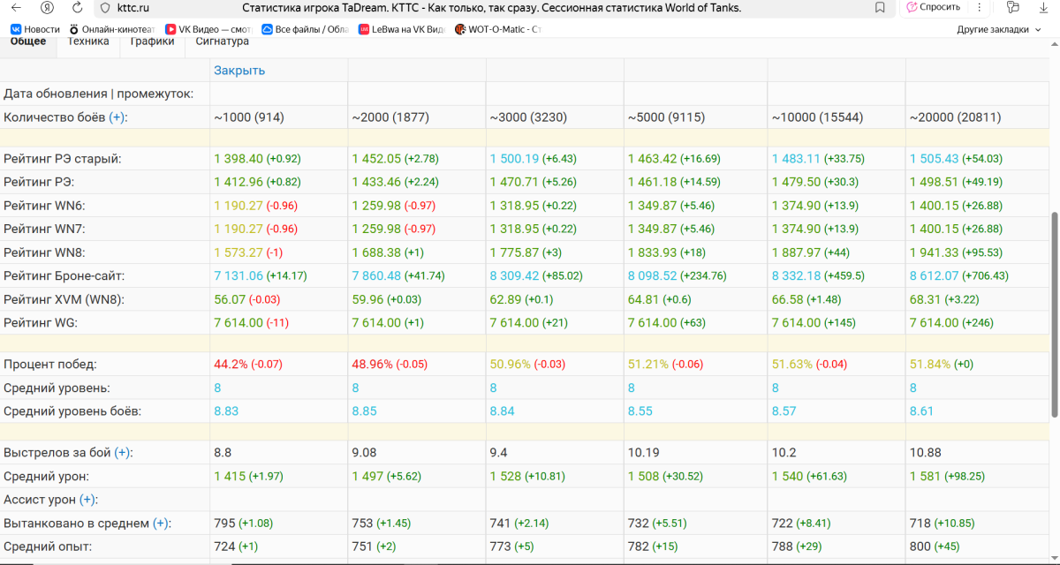Click the browser back arrow
Screen dimensions: 1060x565
[17, 8]
